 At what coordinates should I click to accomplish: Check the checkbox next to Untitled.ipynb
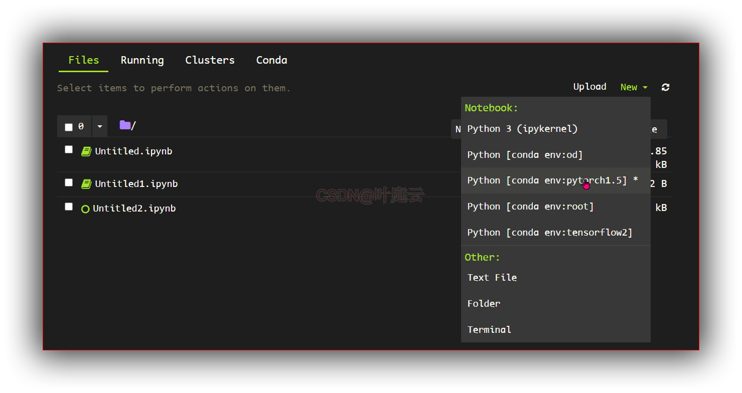pyautogui.click(x=68, y=149)
